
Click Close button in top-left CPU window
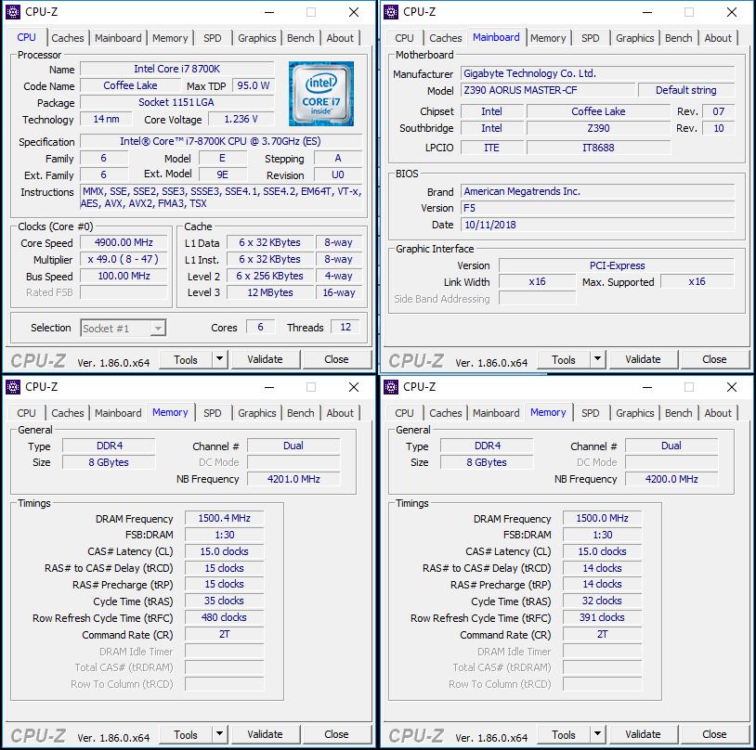336,359
